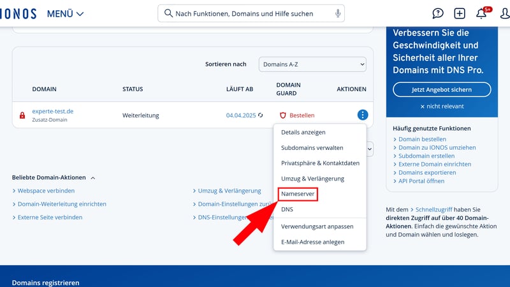This screenshot has height=287, width=510.
Task: Click the plus add icon in header
Action: [460, 13]
